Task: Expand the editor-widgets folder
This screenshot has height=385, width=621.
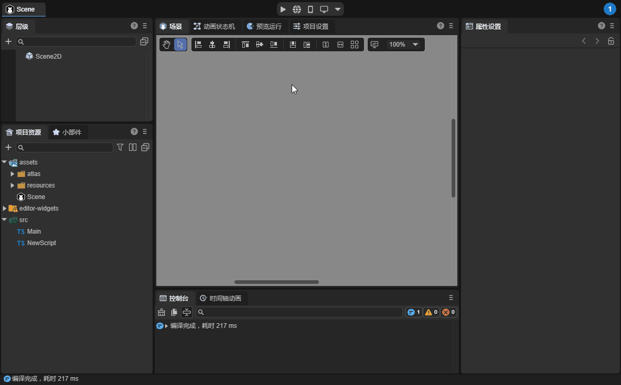Action: tap(5, 208)
